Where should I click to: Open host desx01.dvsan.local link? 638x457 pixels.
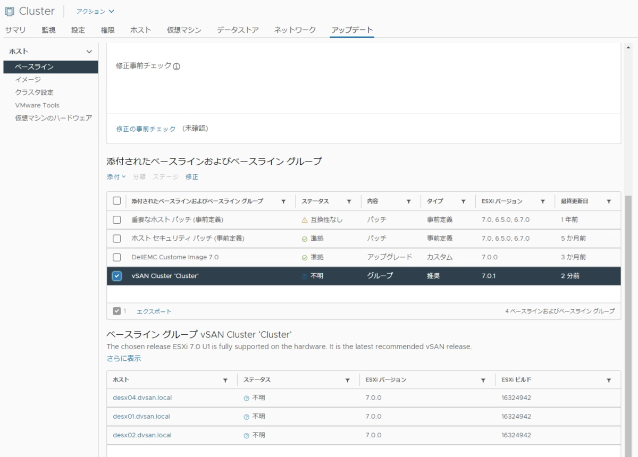[x=141, y=417]
